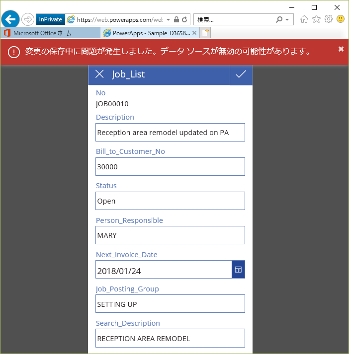Maximize the browser window

point(314,7)
